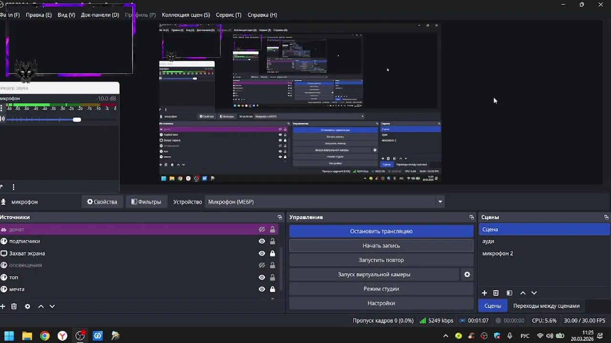The image size is (611, 343).
Task: Switch to Переходы между сценами tab
Action: (546, 306)
